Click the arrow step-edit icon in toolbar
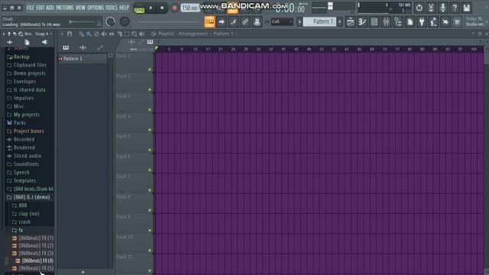Viewport: 489px width, 275px height. 222,22
